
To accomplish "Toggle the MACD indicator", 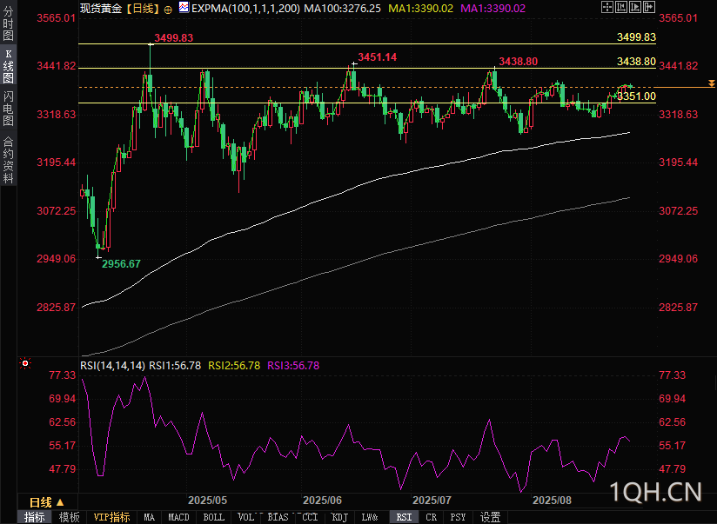I will pyautogui.click(x=178, y=517).
